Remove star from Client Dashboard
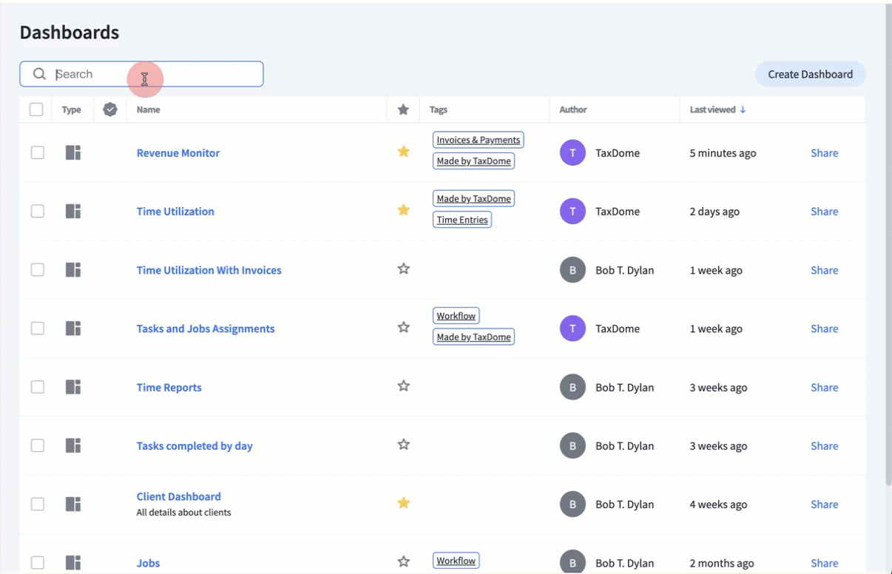892x574 pixels. coord(403,503)
